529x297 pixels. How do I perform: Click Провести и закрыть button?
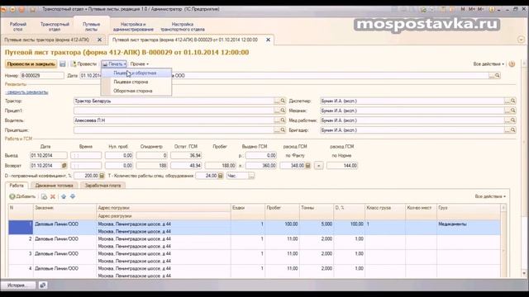[x=31, y=64]
